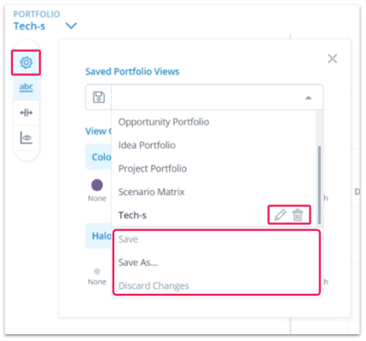This screenshot has width=366, height=341.
Task: Select the abc labels sidebar icon
Action: [x=26, y=86]
